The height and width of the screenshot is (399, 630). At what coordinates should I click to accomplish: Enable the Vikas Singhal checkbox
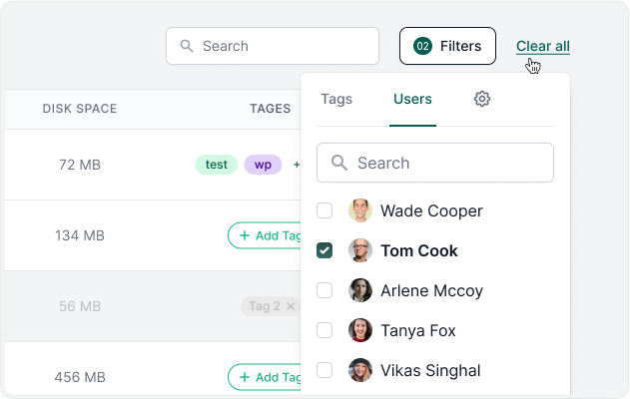tap(324, 370)
